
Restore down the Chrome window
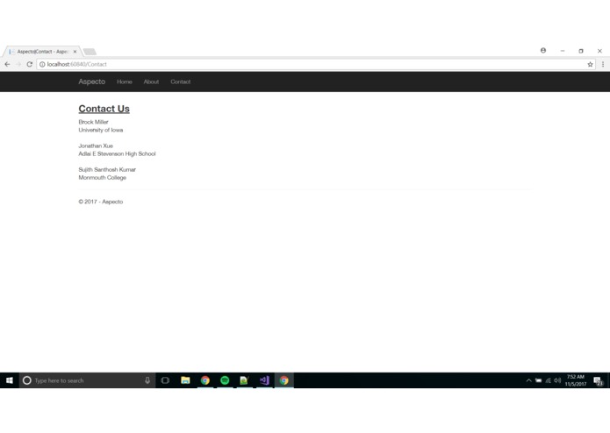(x=581, y=51)
